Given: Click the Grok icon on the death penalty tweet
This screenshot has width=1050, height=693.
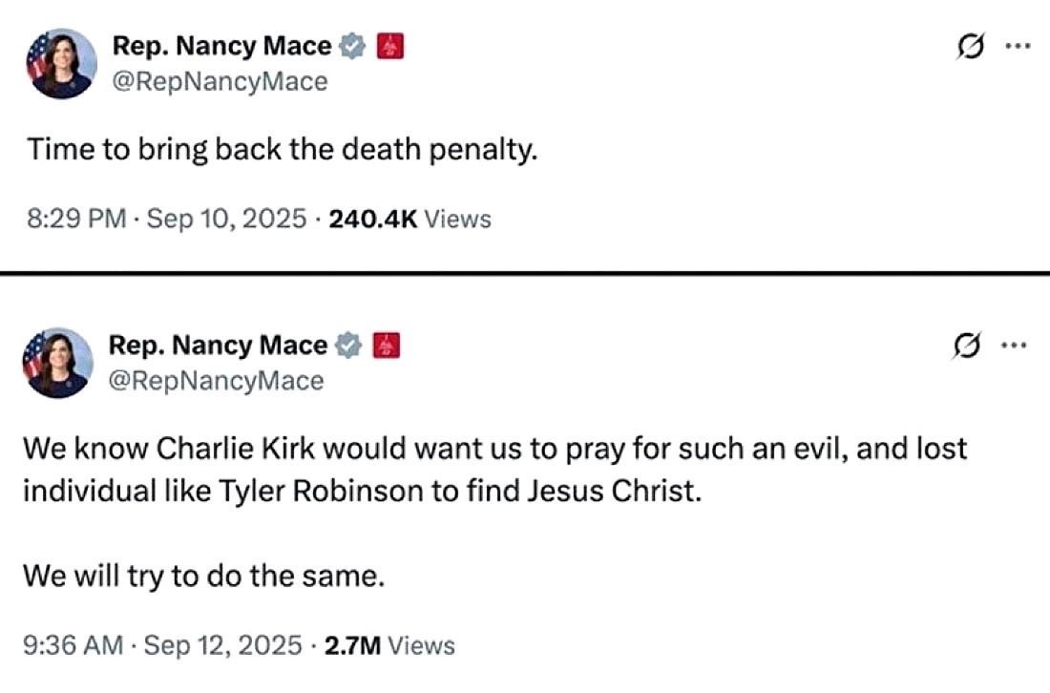Looking at the screenshot, I should 971,47.
